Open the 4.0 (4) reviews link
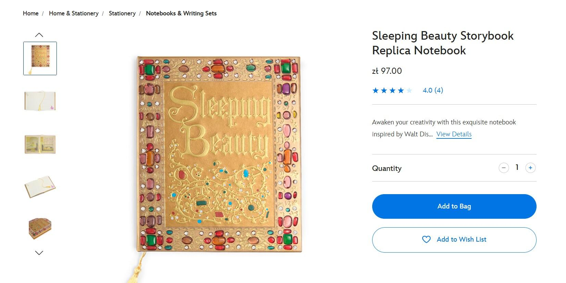The image size is (566, 283). (x=433, y=90)
